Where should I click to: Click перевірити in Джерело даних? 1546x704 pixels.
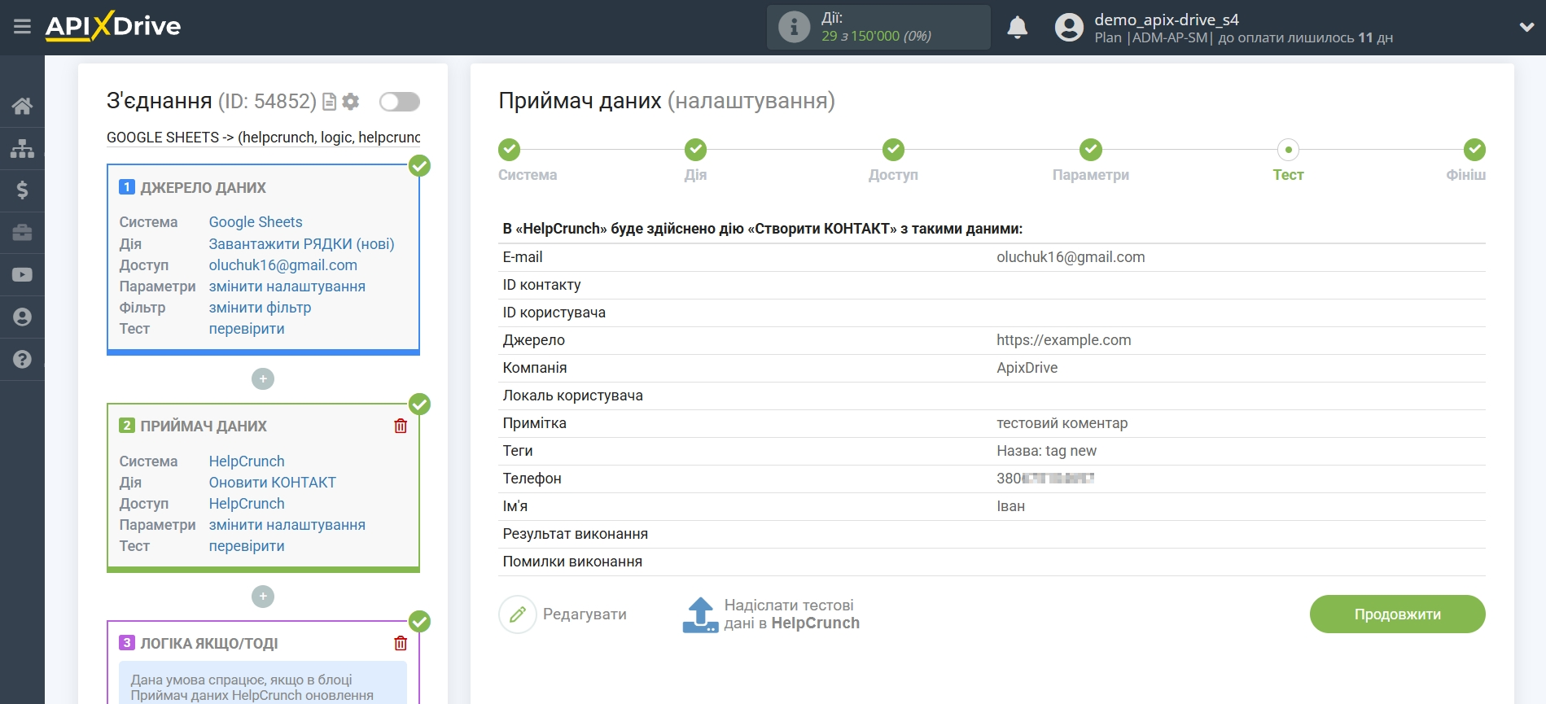tap(247, 329)
